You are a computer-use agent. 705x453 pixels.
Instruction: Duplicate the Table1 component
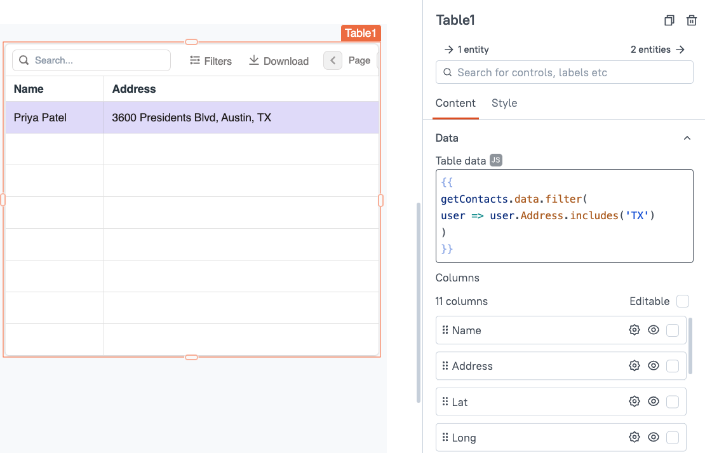click(669, 20)
